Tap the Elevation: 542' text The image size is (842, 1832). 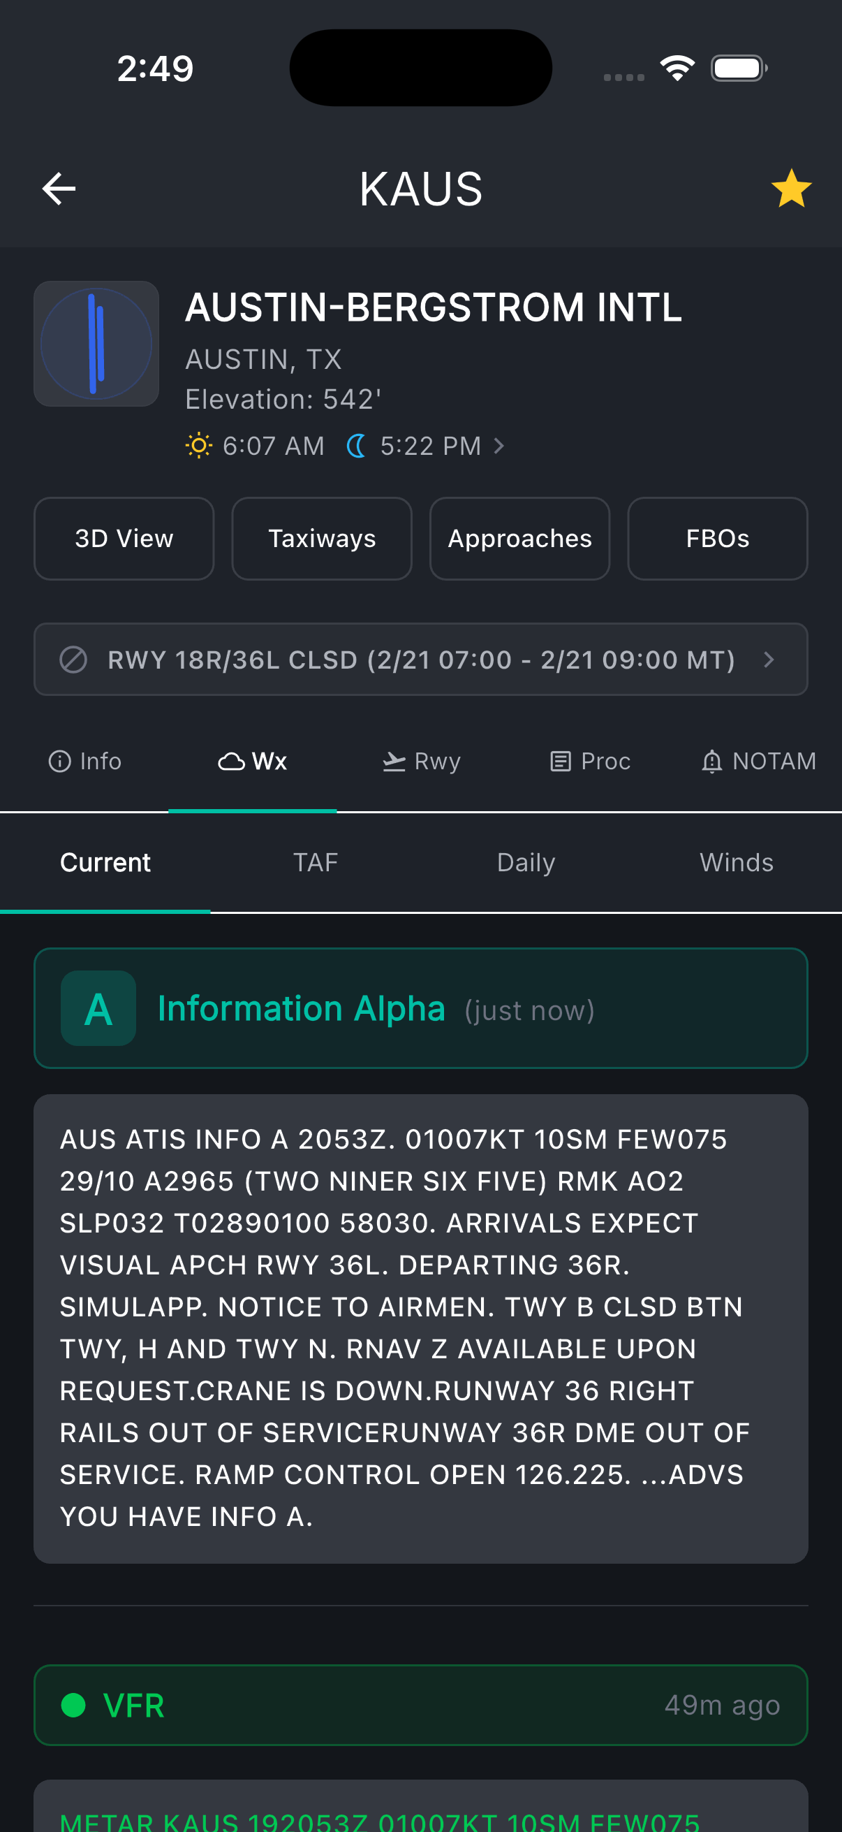[283, 400]
